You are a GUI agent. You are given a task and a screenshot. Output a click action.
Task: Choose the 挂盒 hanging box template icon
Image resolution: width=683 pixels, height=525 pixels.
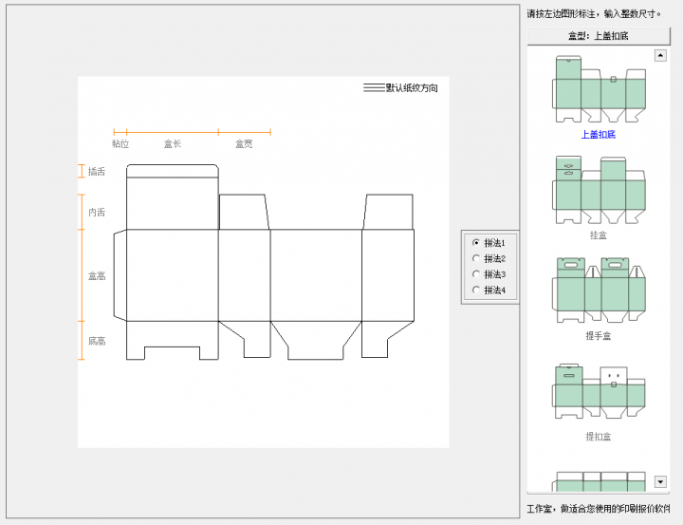[x=599, y=191]
